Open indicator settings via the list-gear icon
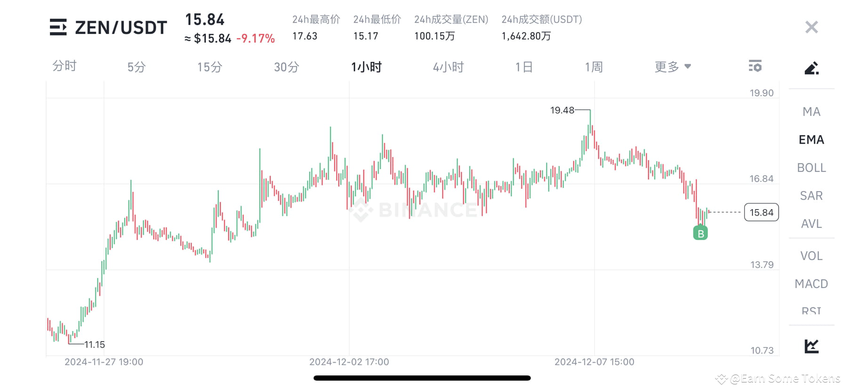This screenshot has width=844, height=389. (755, 66)
